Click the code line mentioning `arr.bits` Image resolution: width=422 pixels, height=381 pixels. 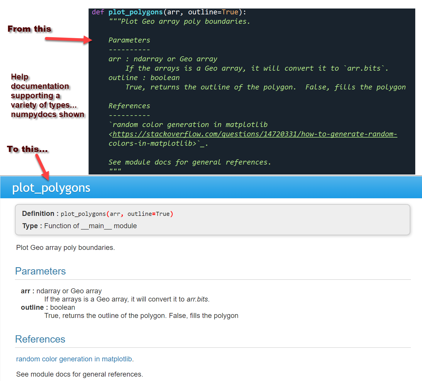pos(257,68)
